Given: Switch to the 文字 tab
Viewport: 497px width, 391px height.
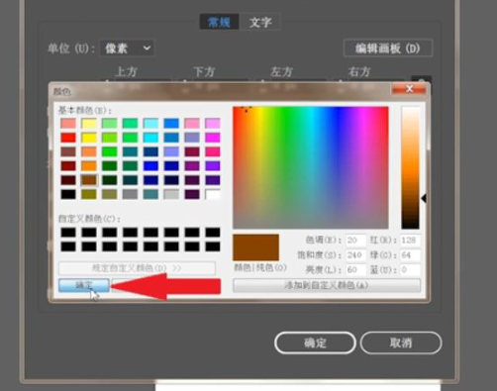Looking at the screenshot, I should (x=260, y=22).
